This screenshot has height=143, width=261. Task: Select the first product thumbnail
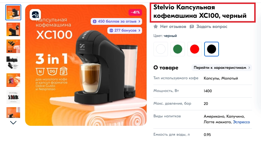pyautogui.click(x=13, y=12)
